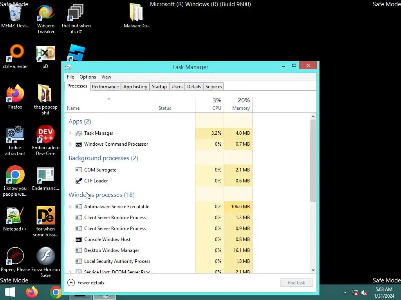
Task: Switch to the Startup tab
Action: coord(159,86)
